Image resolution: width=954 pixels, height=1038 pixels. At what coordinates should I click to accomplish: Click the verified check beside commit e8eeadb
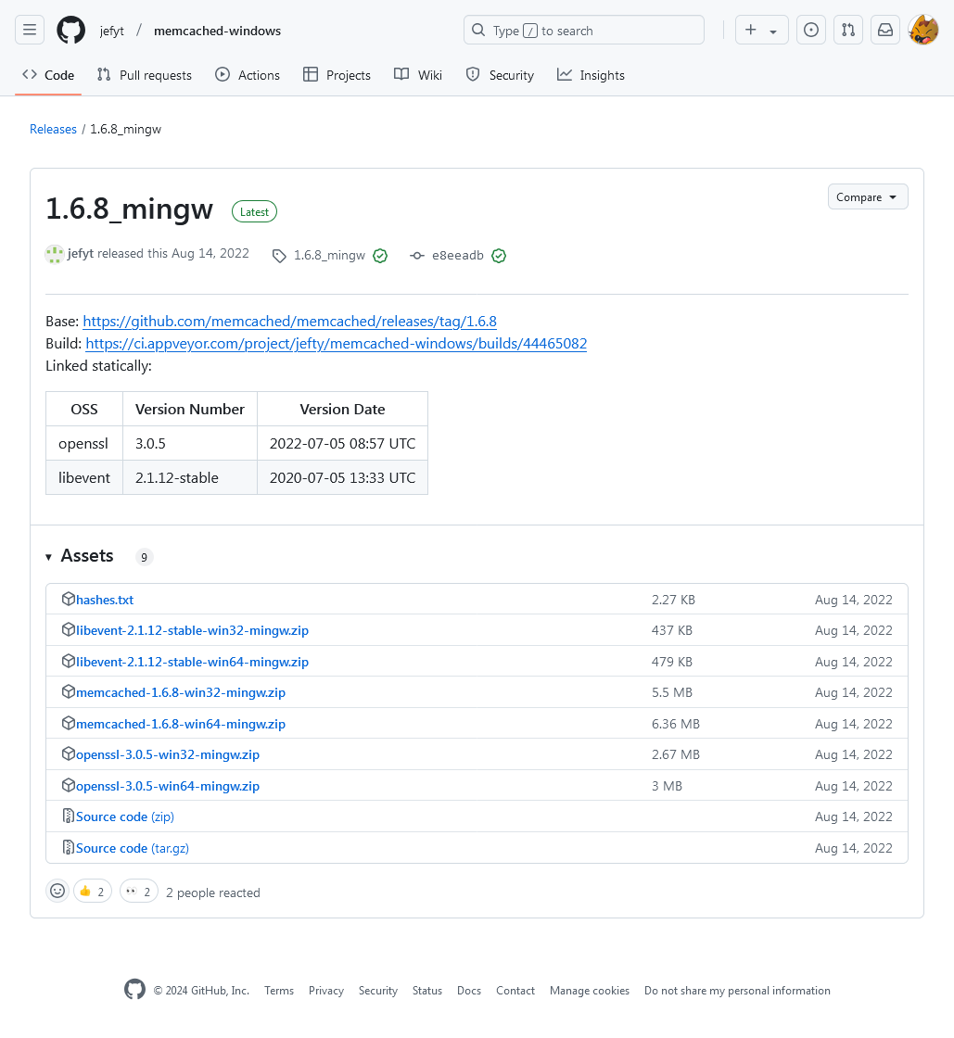[499, 256]
